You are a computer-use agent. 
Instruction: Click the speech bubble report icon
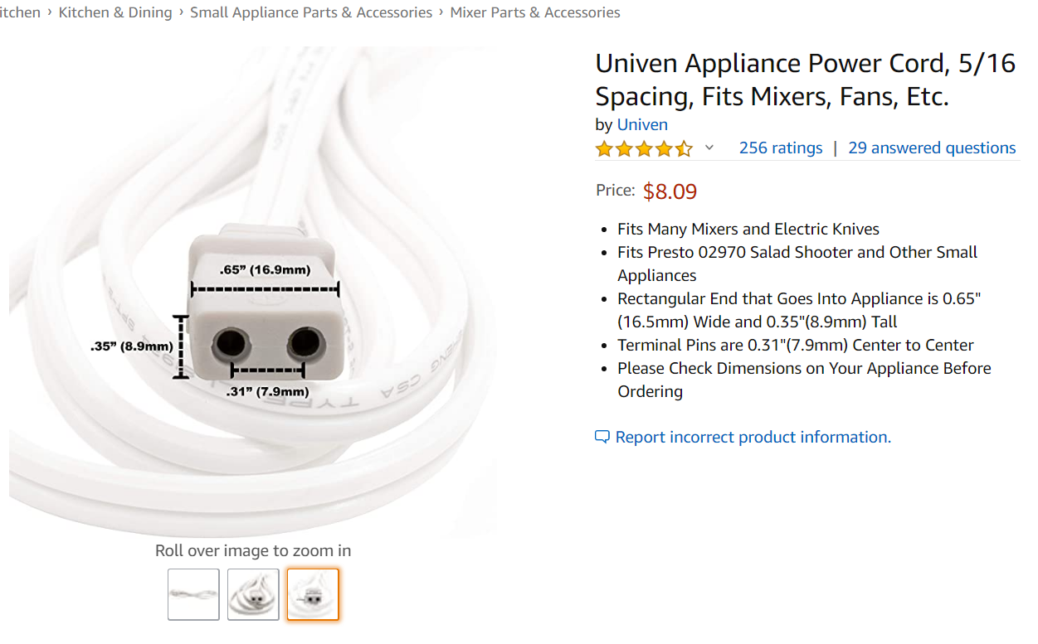click(x=602, y=438)
